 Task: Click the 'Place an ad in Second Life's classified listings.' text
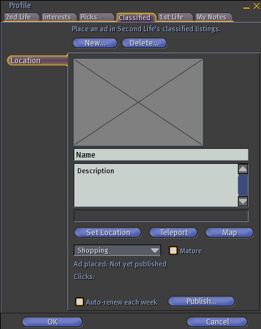147,29
